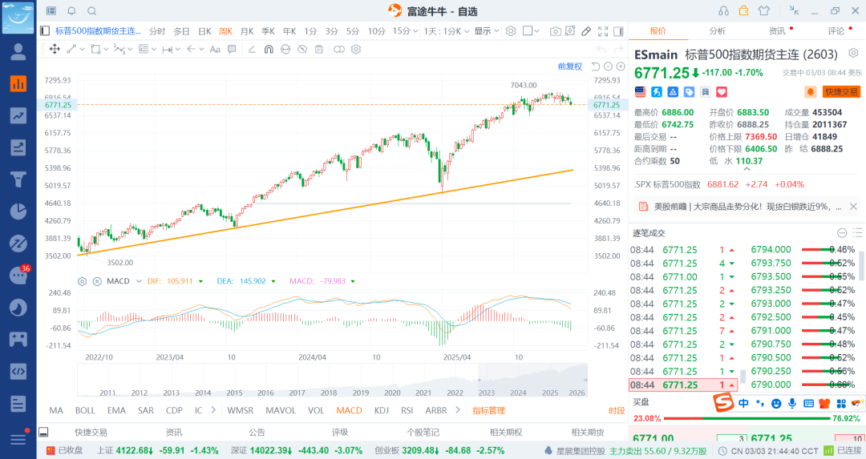The image size is (866, 459).
Task: Collapse quote details with up chevron
Action: (747, 170)
